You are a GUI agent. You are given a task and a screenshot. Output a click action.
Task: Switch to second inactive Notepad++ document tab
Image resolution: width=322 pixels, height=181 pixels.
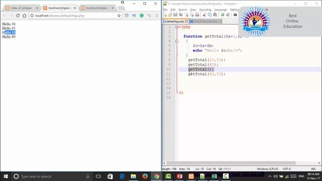click(x=205, y=21)
